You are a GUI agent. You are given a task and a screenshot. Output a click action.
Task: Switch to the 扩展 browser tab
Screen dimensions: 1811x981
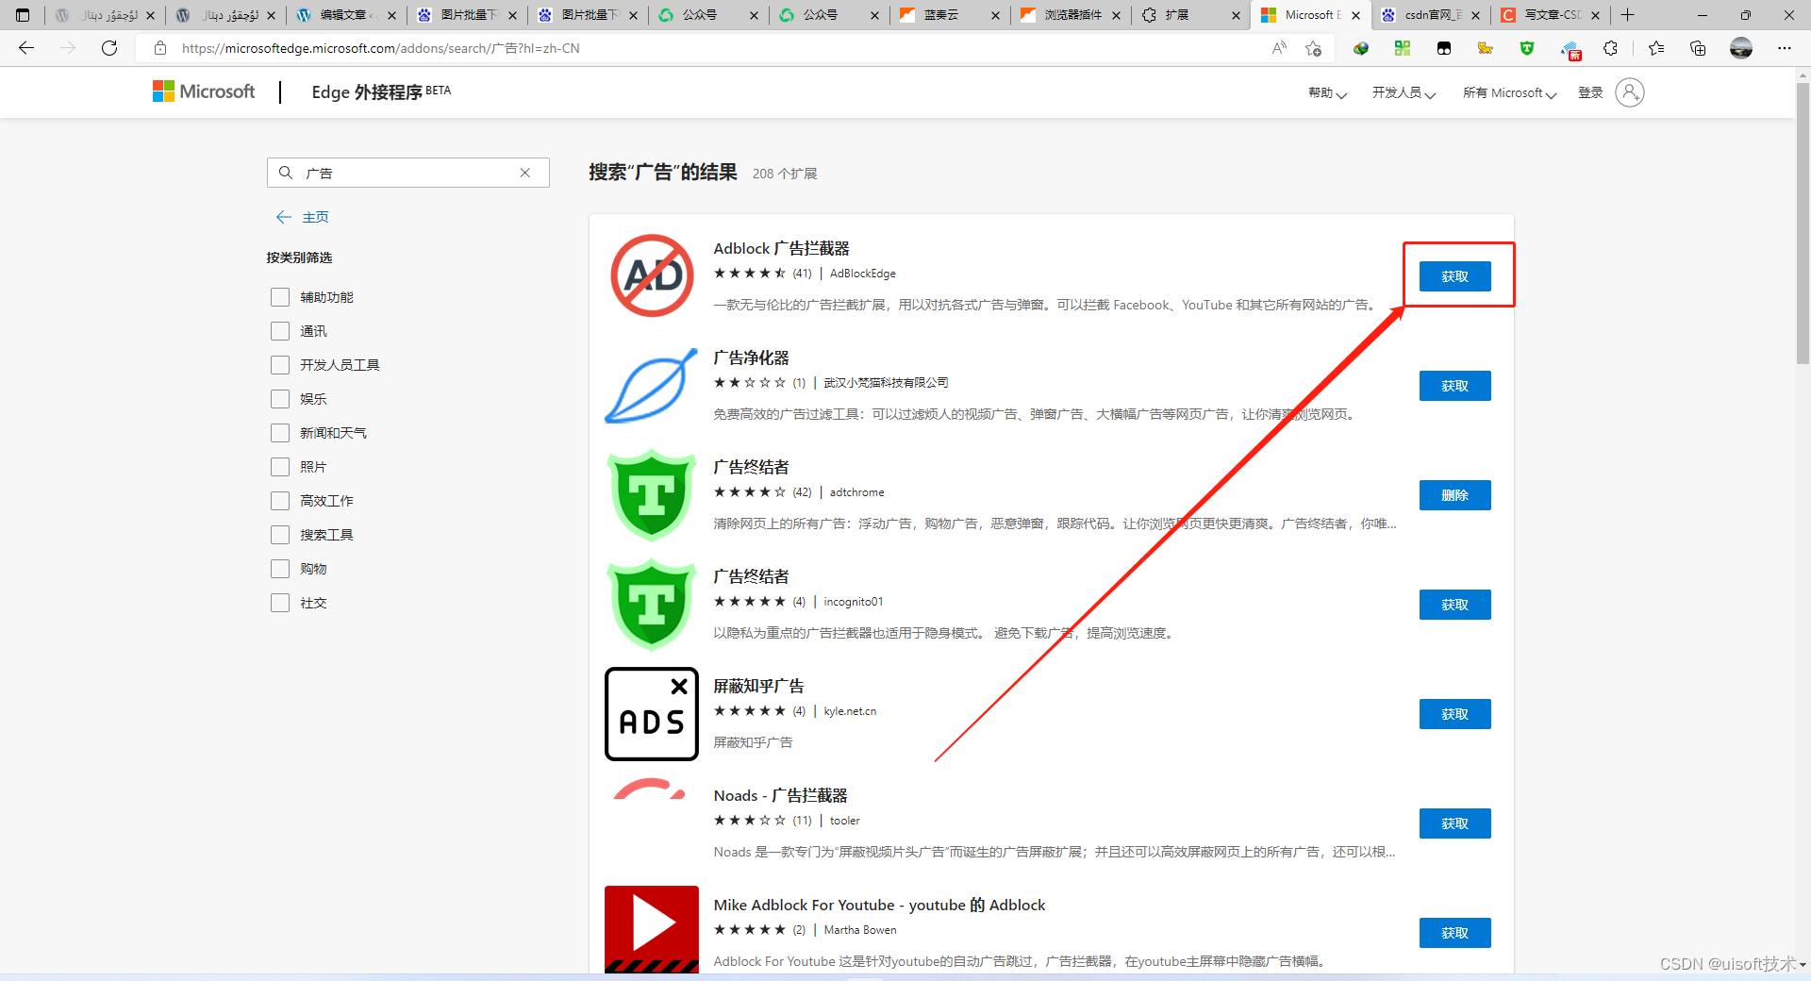coord(1190,15)
